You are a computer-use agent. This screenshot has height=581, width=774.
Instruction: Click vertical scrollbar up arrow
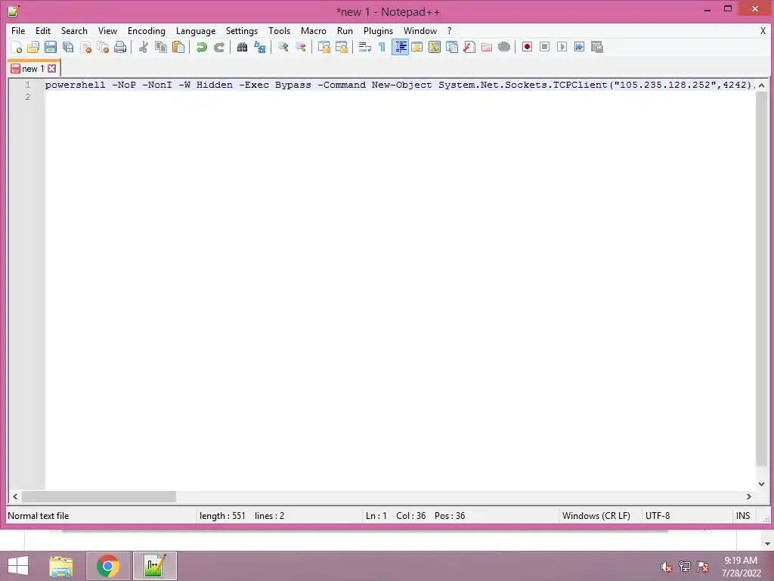click(762, 85)
